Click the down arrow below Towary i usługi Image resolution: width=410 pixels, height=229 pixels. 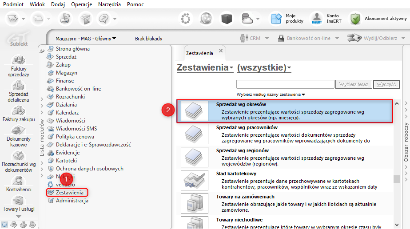tap(18, 217)
